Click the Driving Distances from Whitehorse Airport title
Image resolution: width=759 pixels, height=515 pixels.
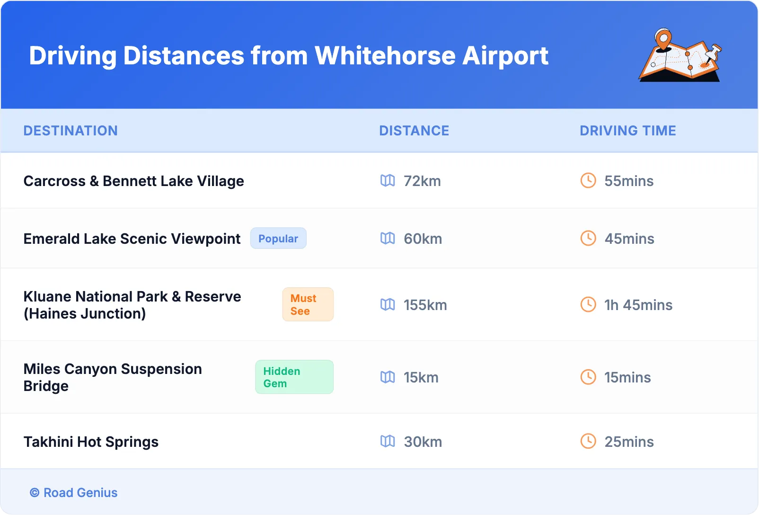[x=289, y=56]
